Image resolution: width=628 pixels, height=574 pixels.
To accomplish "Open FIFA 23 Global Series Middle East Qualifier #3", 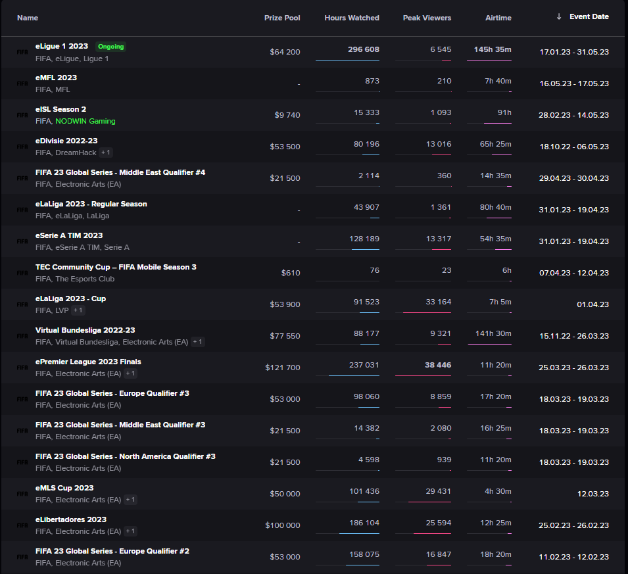I will pos(120,425).
